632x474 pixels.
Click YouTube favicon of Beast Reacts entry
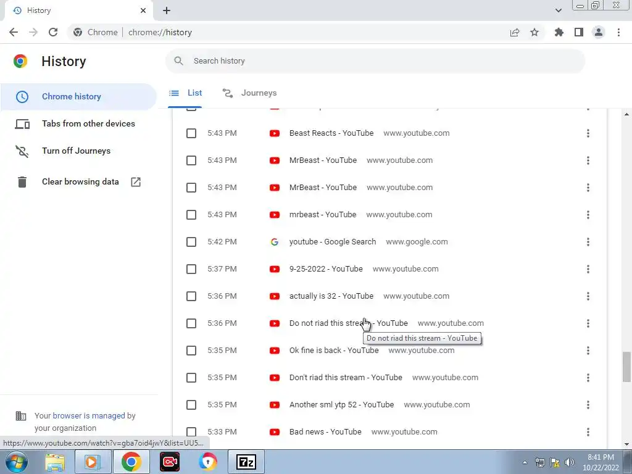275,133
